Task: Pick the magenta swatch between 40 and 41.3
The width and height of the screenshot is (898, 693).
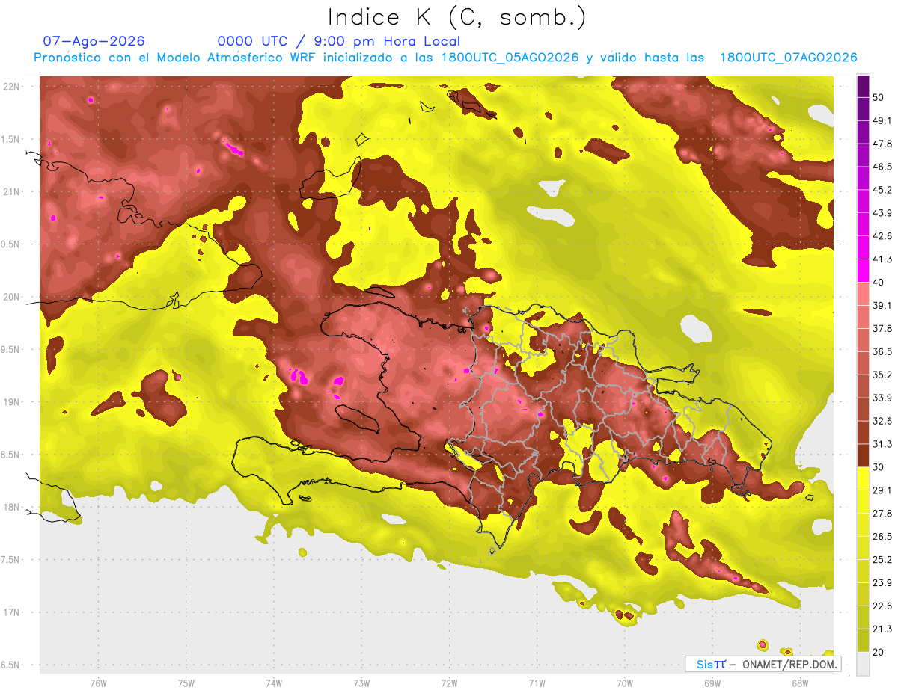Action: (863, 270)
